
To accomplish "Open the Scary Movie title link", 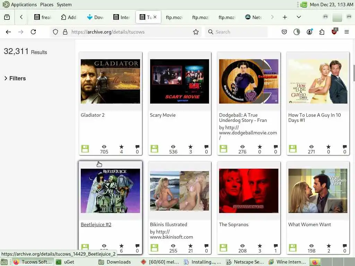I will tap(163, 115).
